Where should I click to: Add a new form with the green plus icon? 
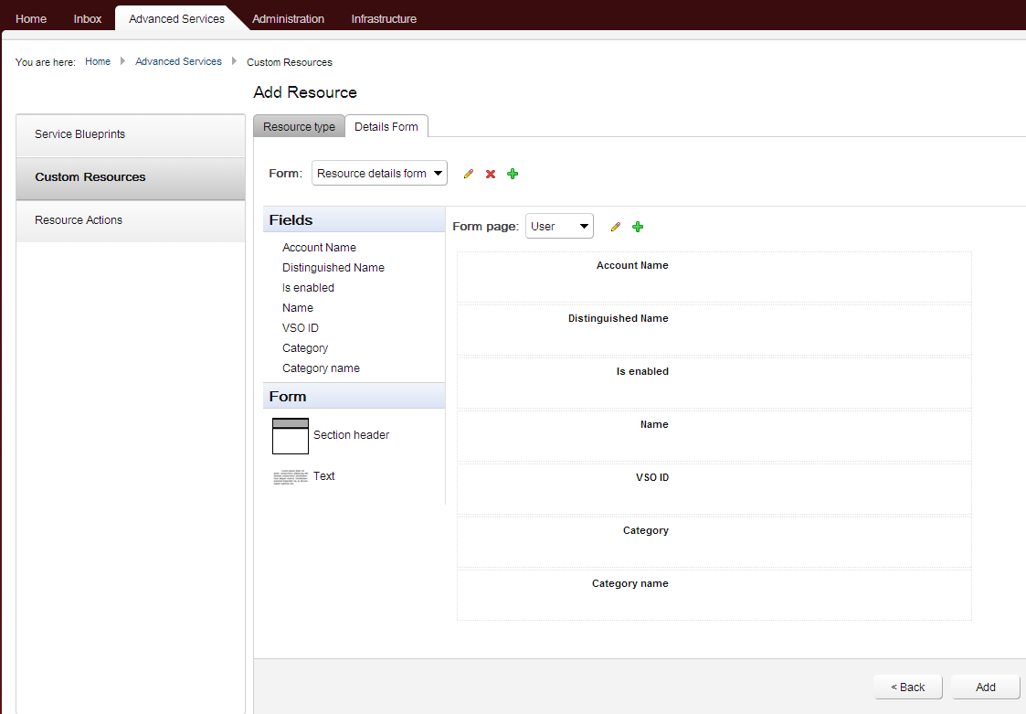point(513,173)
